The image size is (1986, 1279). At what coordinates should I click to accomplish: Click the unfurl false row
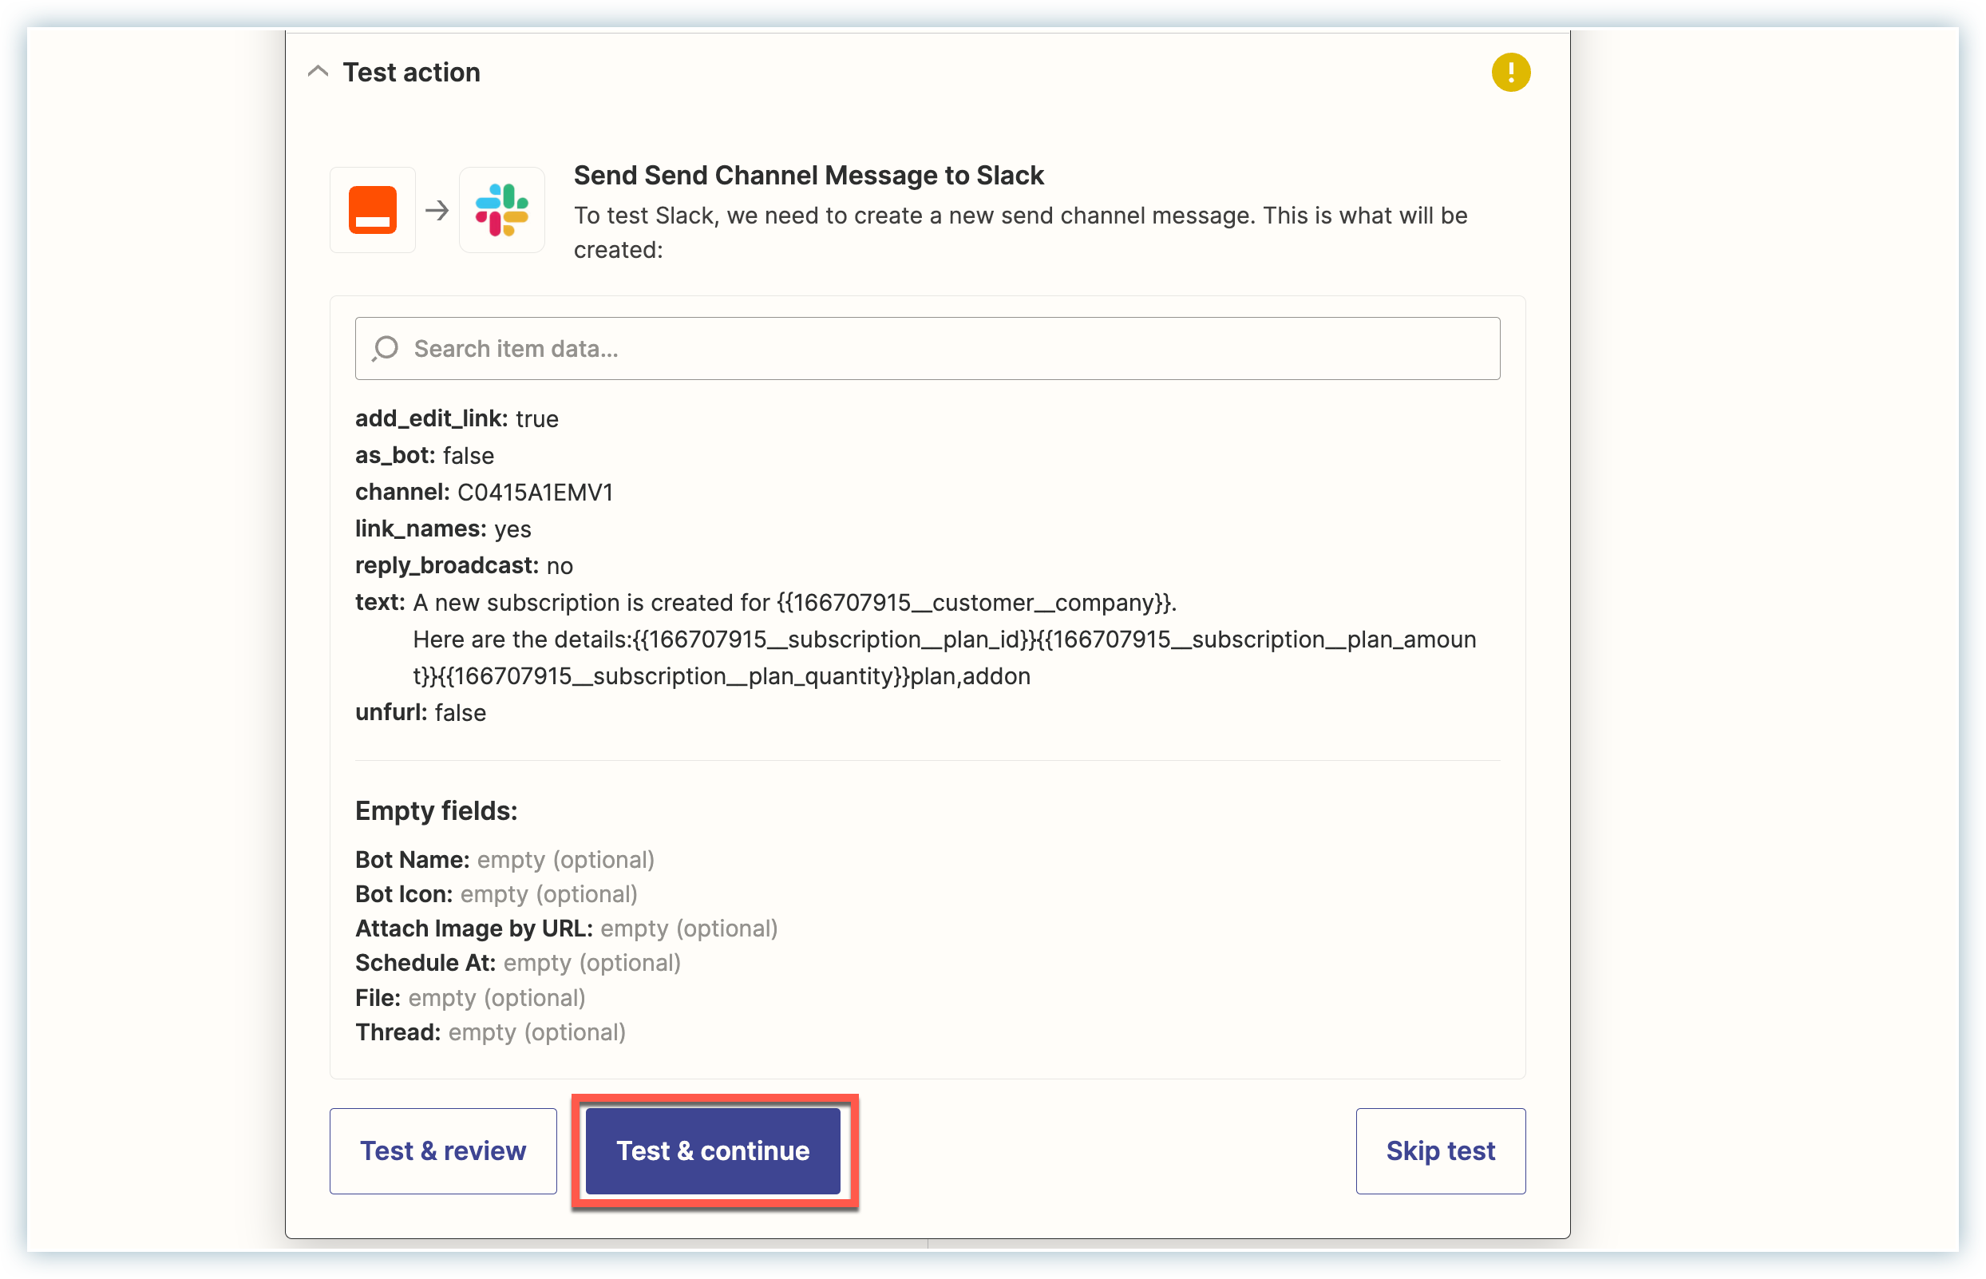[x=420, y=713]
